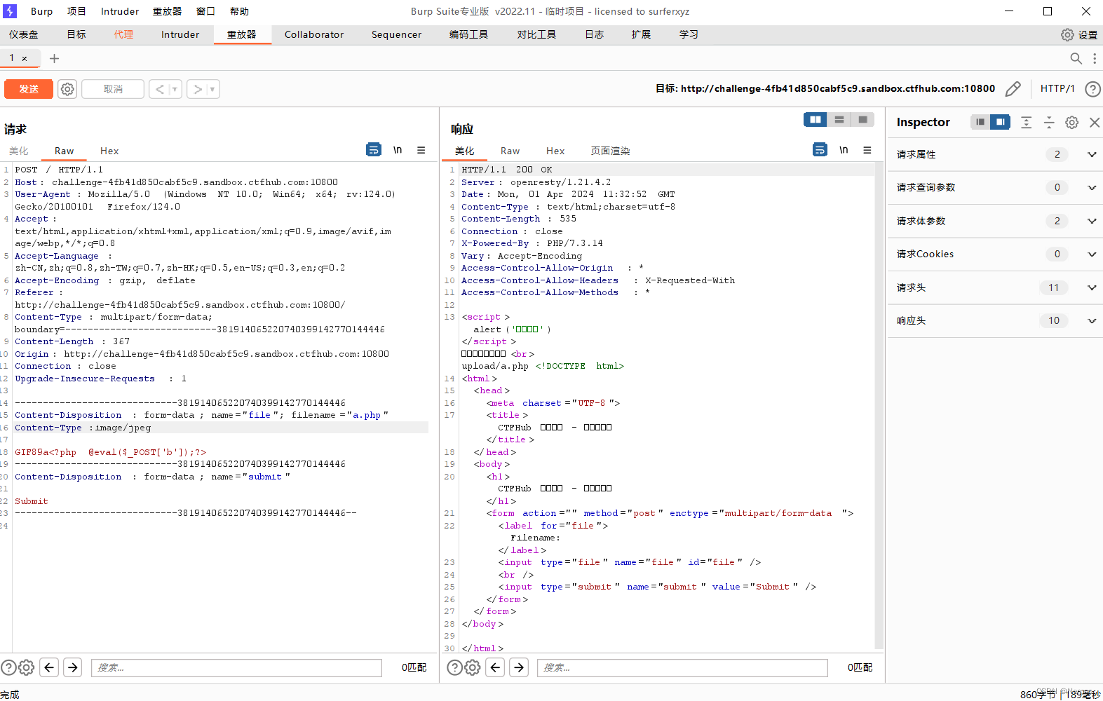Open the Sequencer tab

tap(397, 34)
